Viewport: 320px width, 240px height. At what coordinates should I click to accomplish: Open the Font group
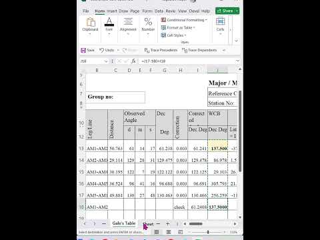coord(109,27)
